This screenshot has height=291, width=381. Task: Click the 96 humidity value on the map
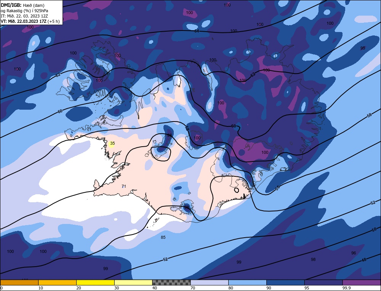[354, 253]
